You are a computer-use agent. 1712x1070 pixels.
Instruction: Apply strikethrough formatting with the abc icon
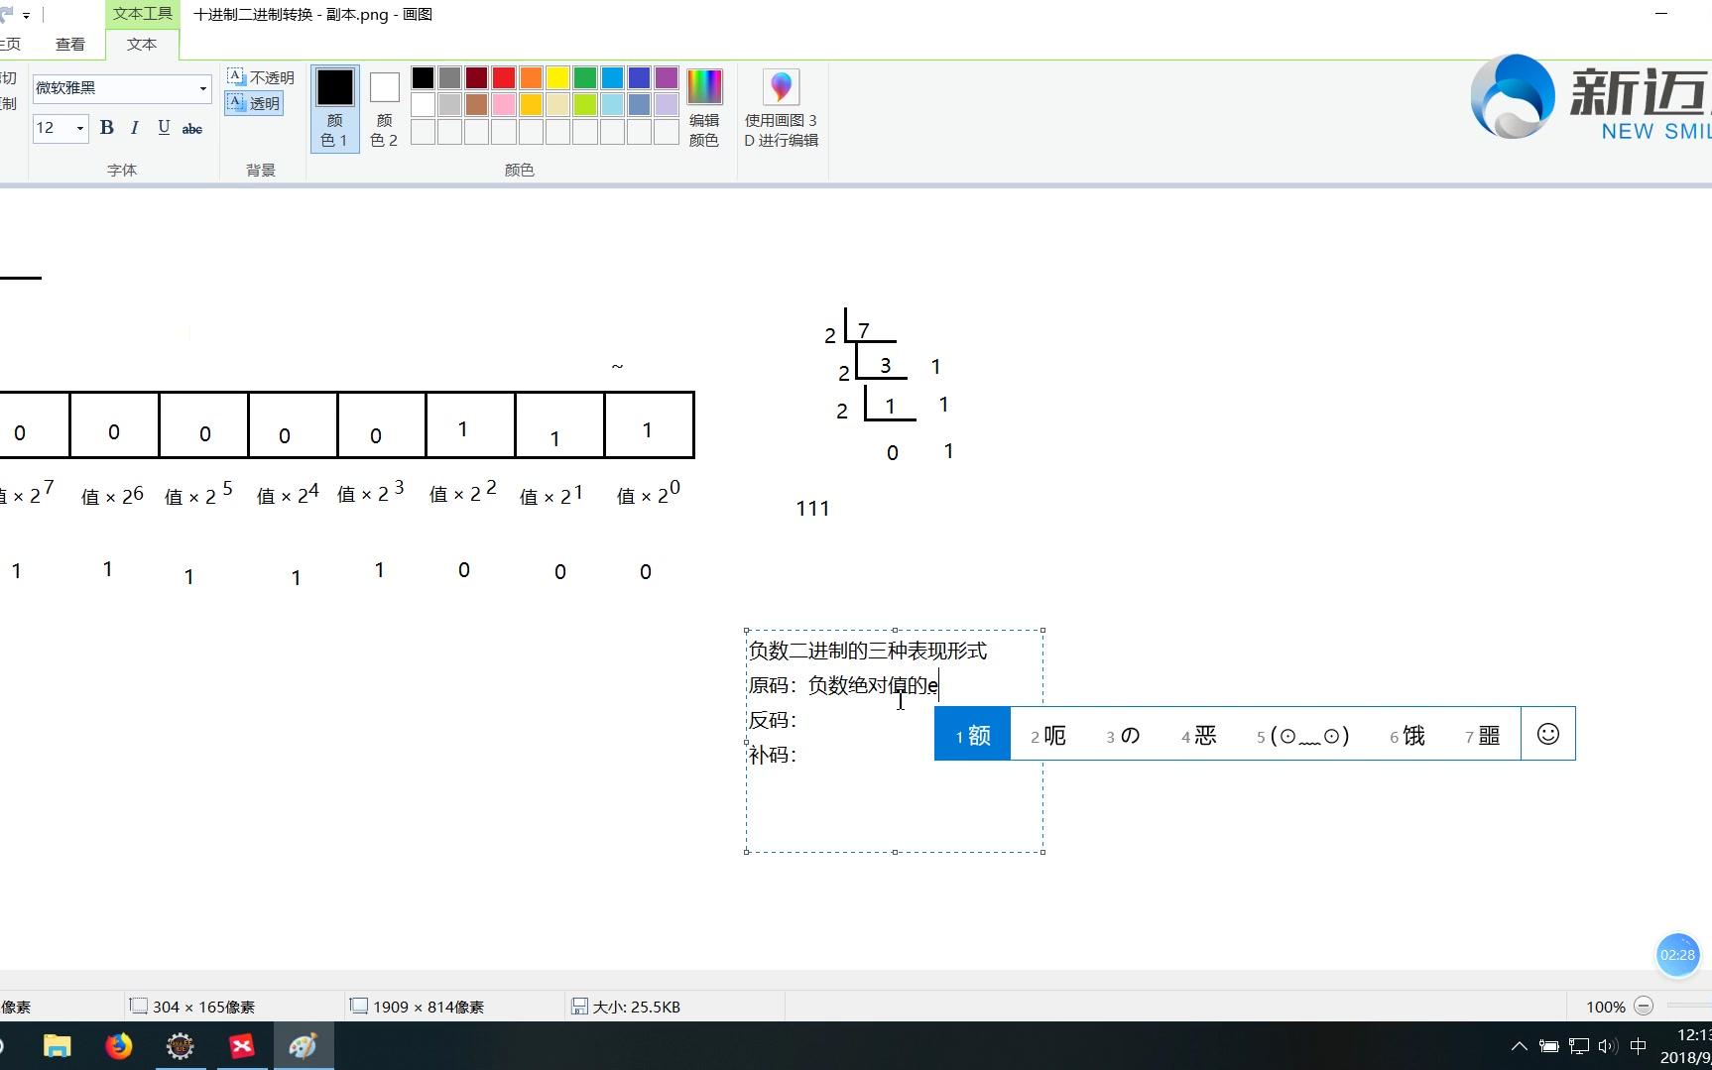click(x=192, y=128)
